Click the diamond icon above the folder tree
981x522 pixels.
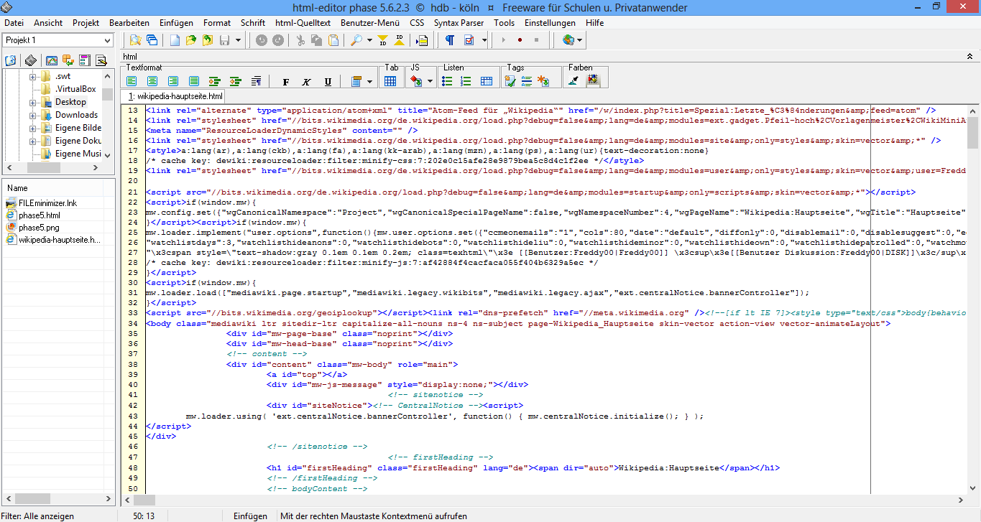coord(31,60)
